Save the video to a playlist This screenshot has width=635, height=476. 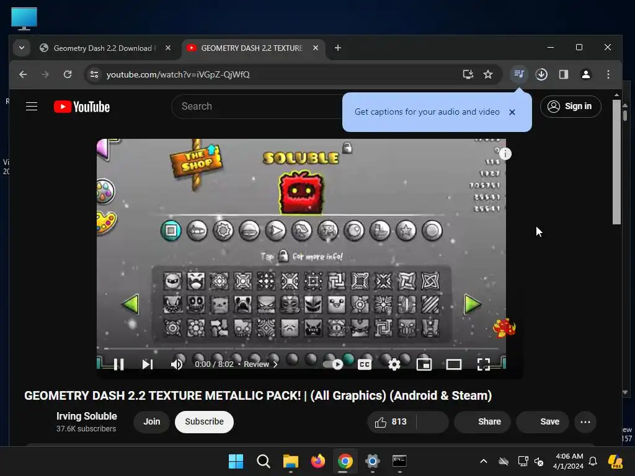(543, 421)
